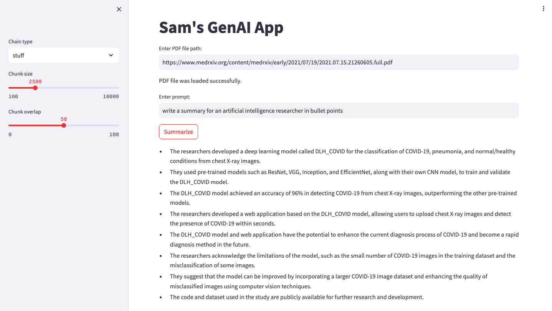Click the Chunk size slider handle

(x=35, y=88)
